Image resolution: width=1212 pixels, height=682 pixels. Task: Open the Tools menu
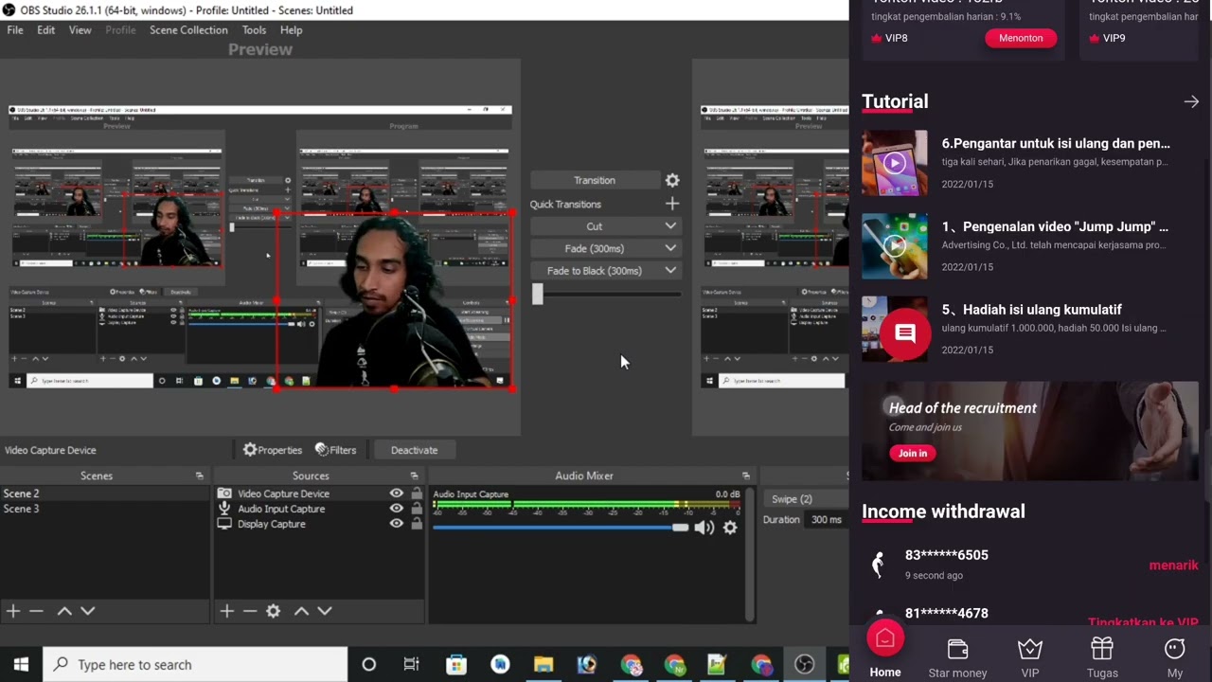coord(254,30)
